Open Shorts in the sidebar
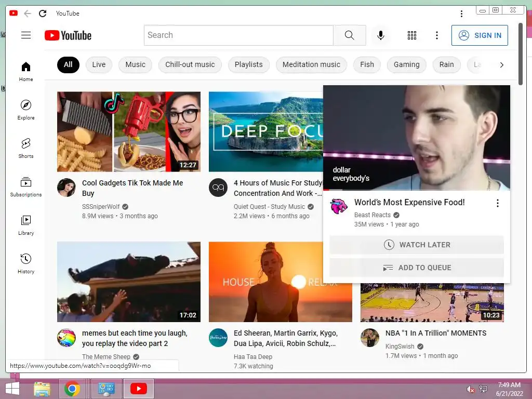Screen dimensions: 532x399 click(x=26, y=148)
